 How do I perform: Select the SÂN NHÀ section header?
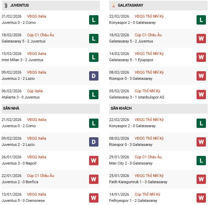[11, 109]
